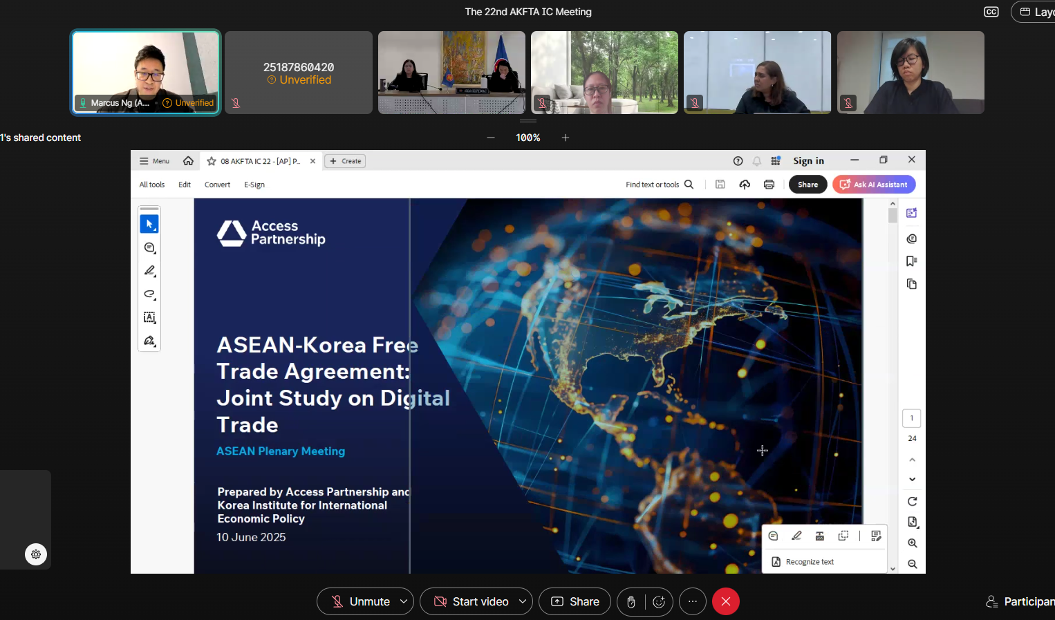Raise hand in the meeting controls
This screenshot has height=620, width=1055.
(x=631, y=601)
